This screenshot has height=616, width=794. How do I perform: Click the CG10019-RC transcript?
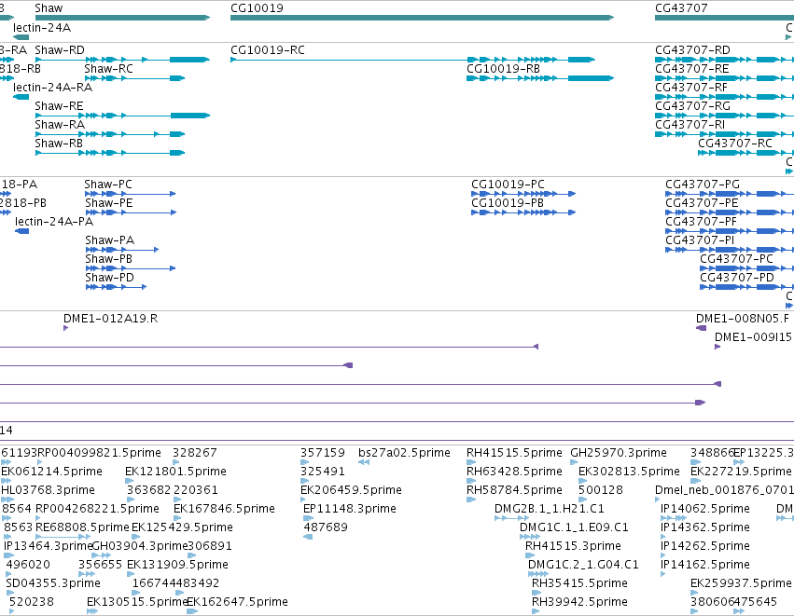[x=412, y=60]
